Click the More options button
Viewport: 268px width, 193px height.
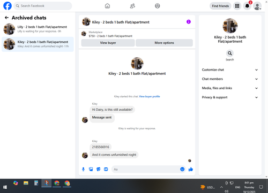tap(164, 43)
